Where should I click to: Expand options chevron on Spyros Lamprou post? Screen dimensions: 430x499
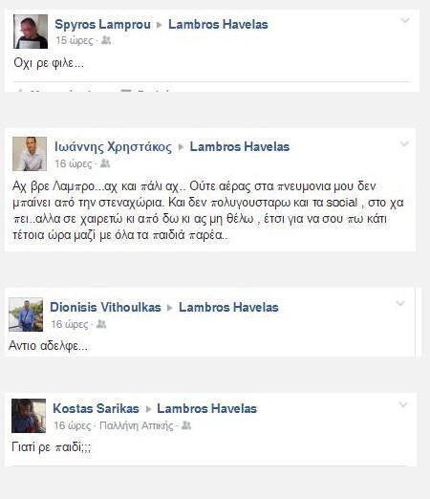(x=405, y=21)
